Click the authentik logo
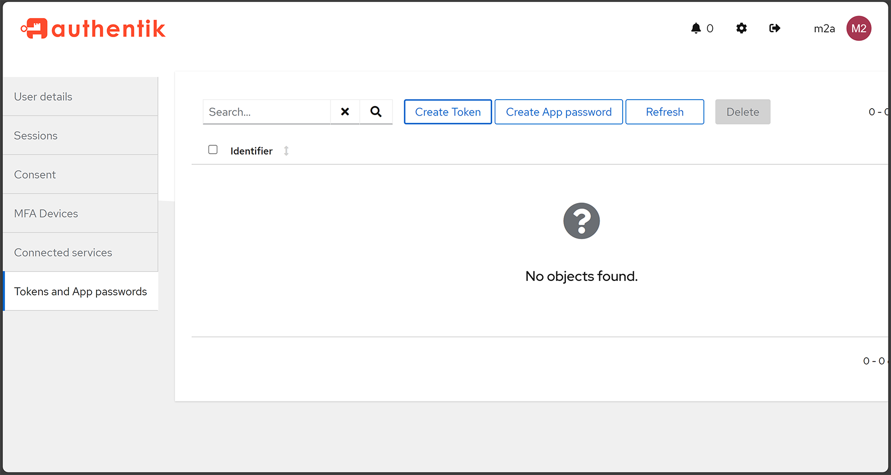Viewport: 891px width, 475px height. pos(93,29)
